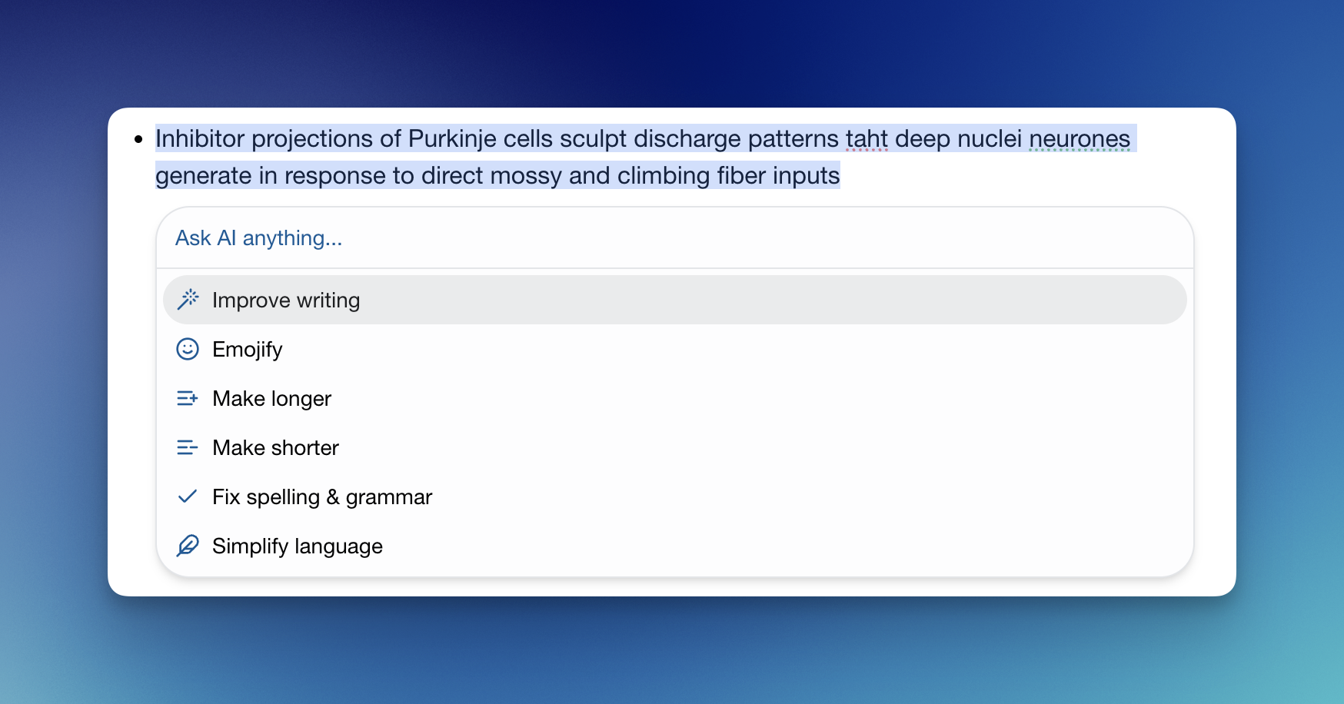Pick the Make longer option

271,398
